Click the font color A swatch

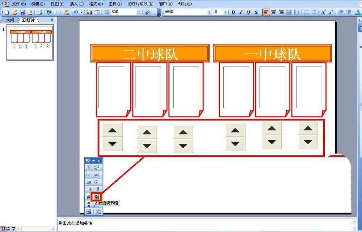click(358, 12)
